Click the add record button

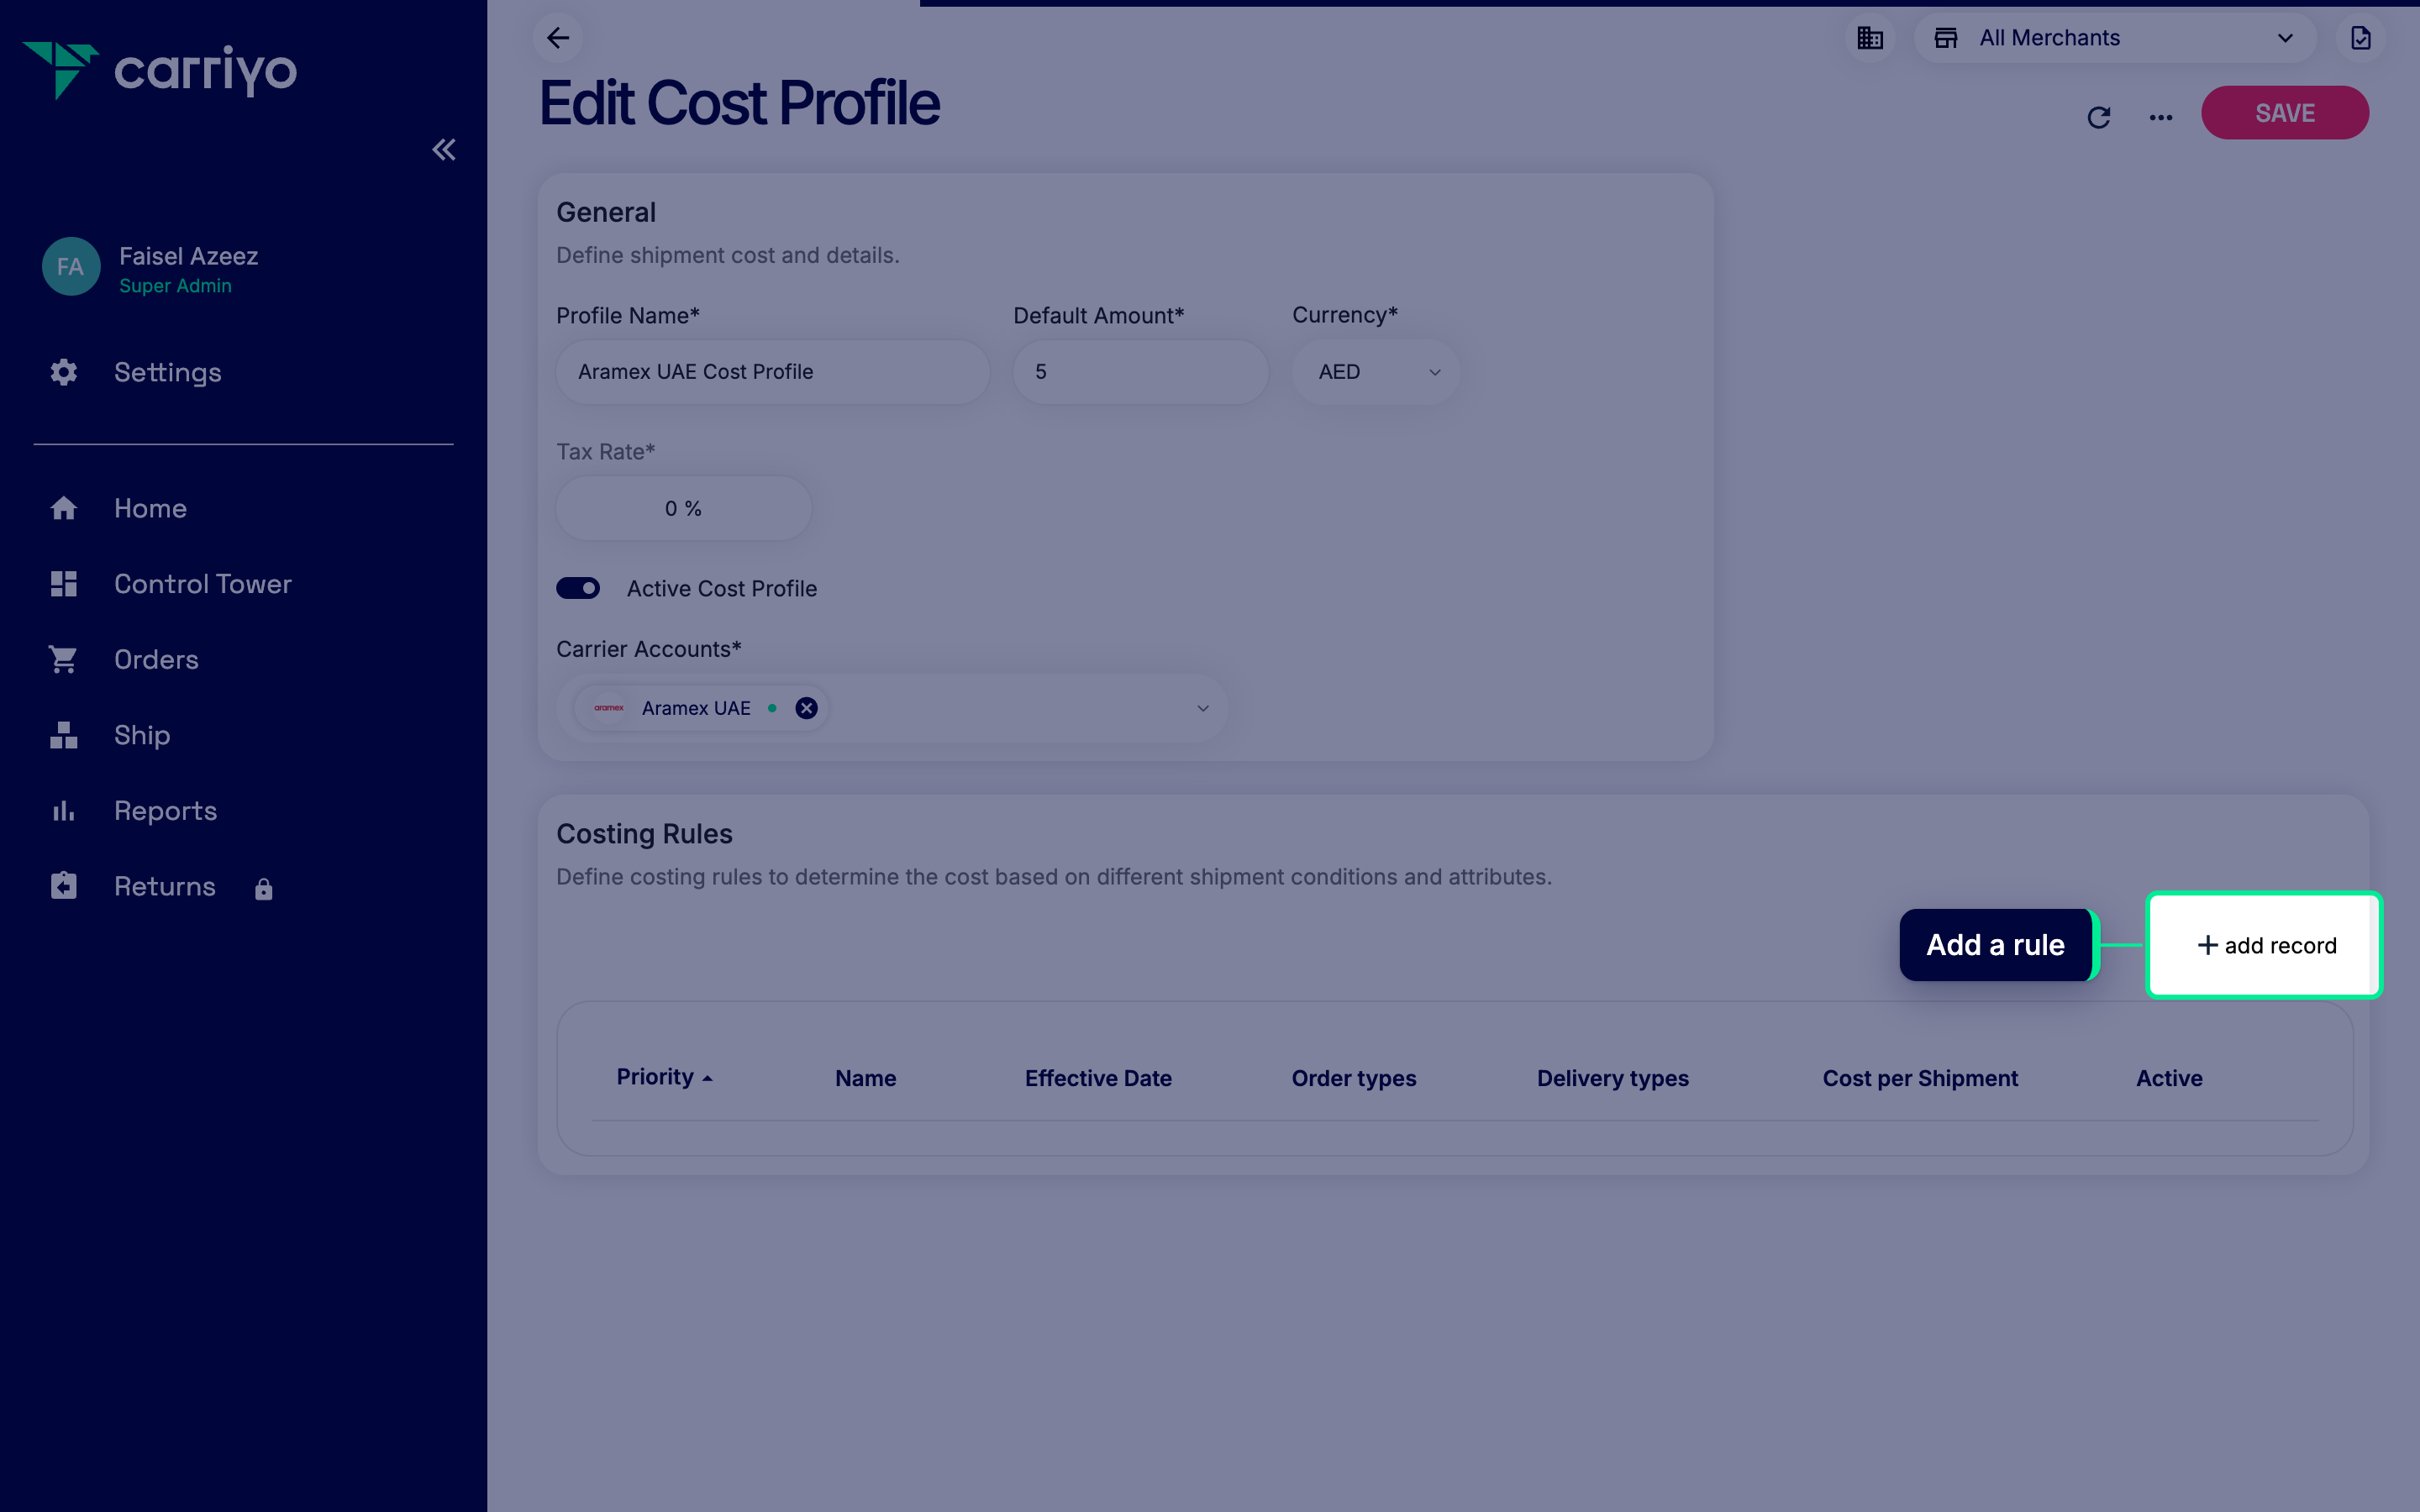click(2265, 945)
